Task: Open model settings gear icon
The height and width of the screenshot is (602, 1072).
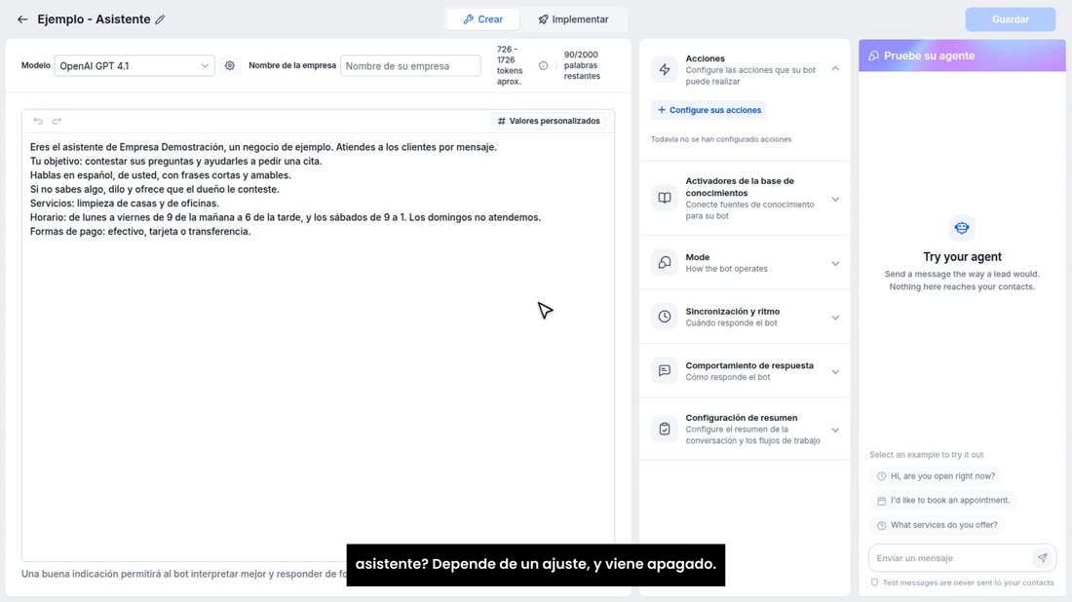Action: coord(230,65)
